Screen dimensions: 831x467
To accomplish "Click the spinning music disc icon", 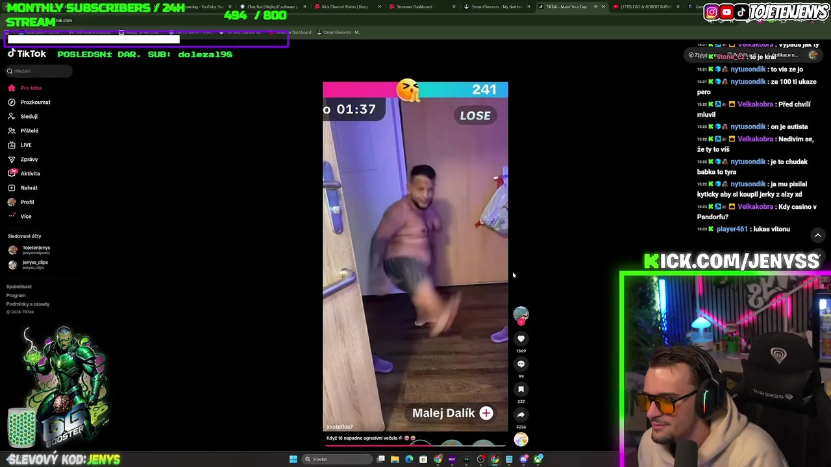I will [521, 440].
